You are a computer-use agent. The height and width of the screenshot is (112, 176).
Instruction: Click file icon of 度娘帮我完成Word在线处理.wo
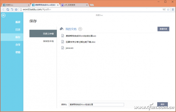[62, 36]
